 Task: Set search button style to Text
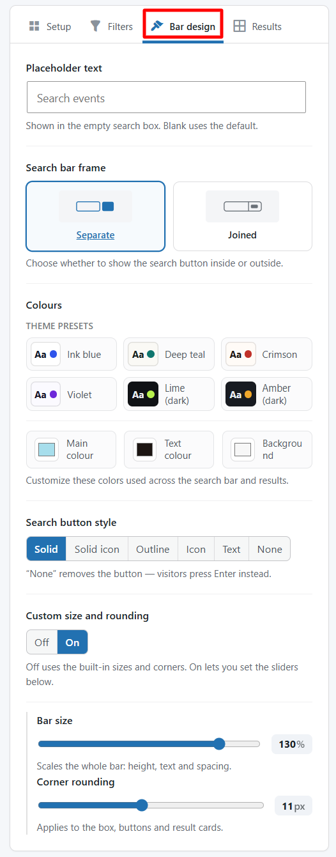pos(231,549)
